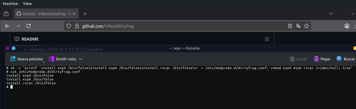The image size is (356, 109).
Task: Open the README outline list icon
Action: tap(266, 39)
